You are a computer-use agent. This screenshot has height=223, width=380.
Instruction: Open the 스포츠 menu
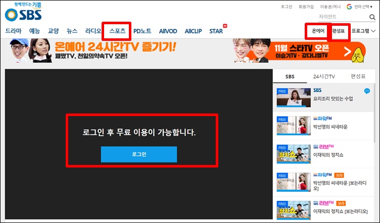pos(117,31)
